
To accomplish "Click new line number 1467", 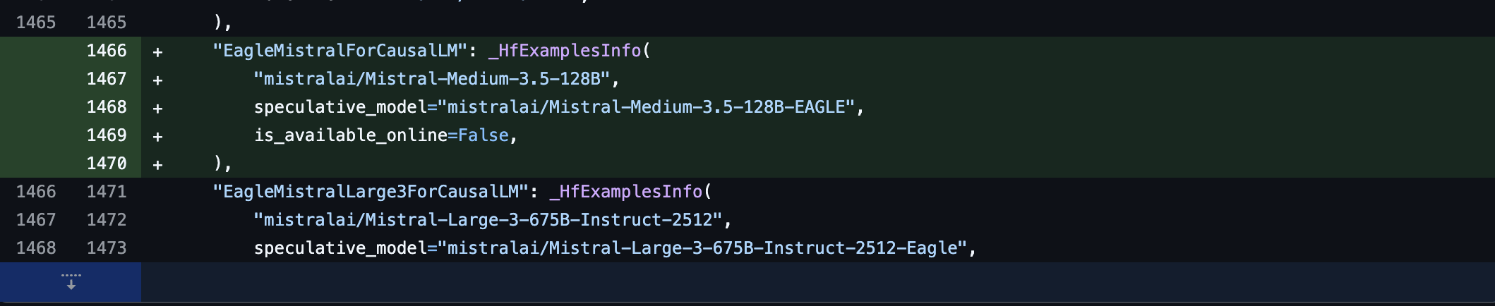I will (107, 79).
